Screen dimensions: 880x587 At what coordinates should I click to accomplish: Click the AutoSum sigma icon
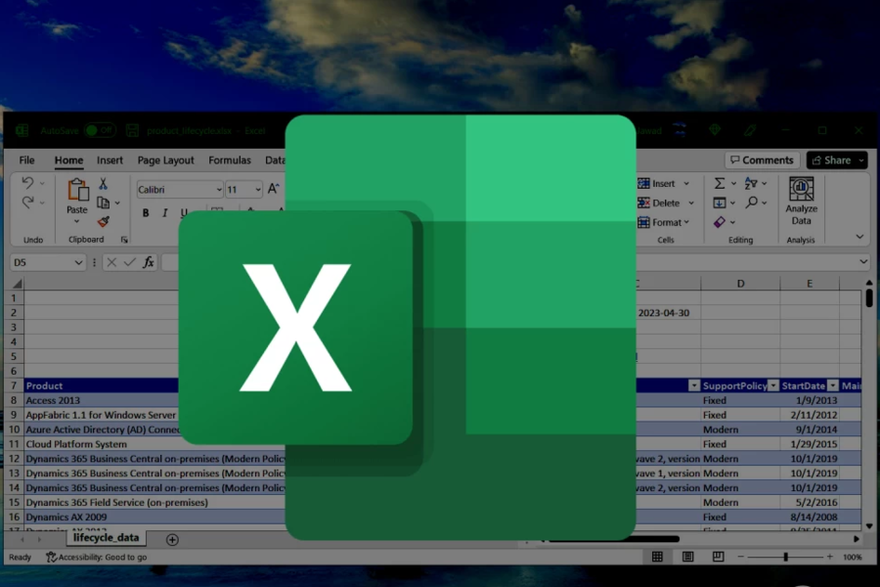coord(719,183)
